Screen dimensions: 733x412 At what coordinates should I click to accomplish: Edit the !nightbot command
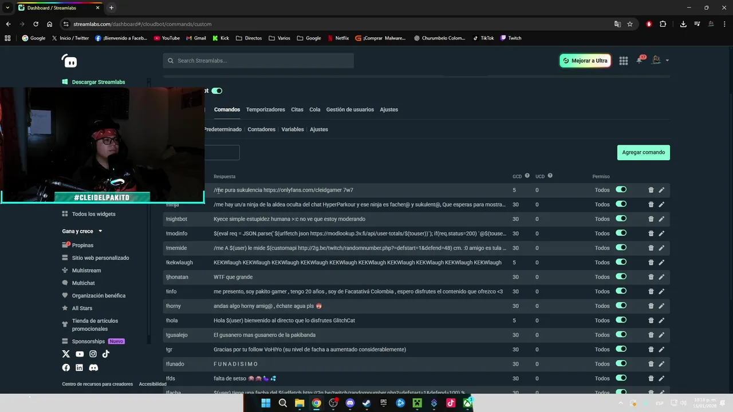pos(661,219)
